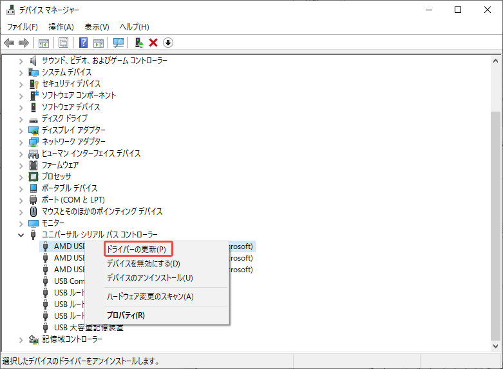This screenshot has width=503, height=369.
Task: Select the ネットワーク アダプター icon
Action: click(33, 142)
